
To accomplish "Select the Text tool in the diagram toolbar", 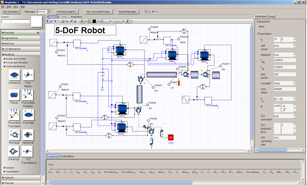I will (55, 21).
